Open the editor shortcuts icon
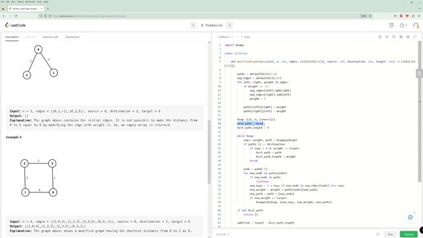423x238 pixels. tap(401, 37)
